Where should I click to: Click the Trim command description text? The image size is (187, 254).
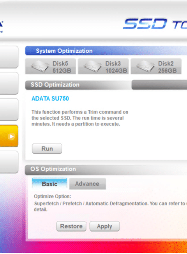point(80,118)
